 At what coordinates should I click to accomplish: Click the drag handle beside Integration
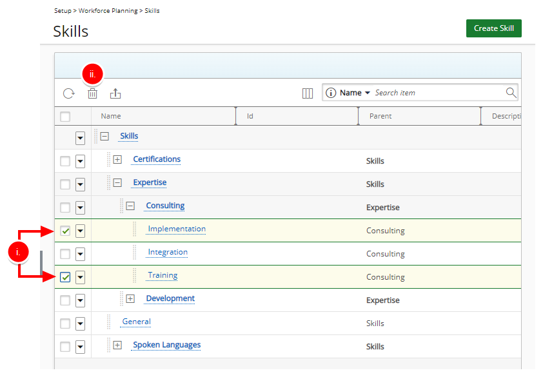point(135,252)
